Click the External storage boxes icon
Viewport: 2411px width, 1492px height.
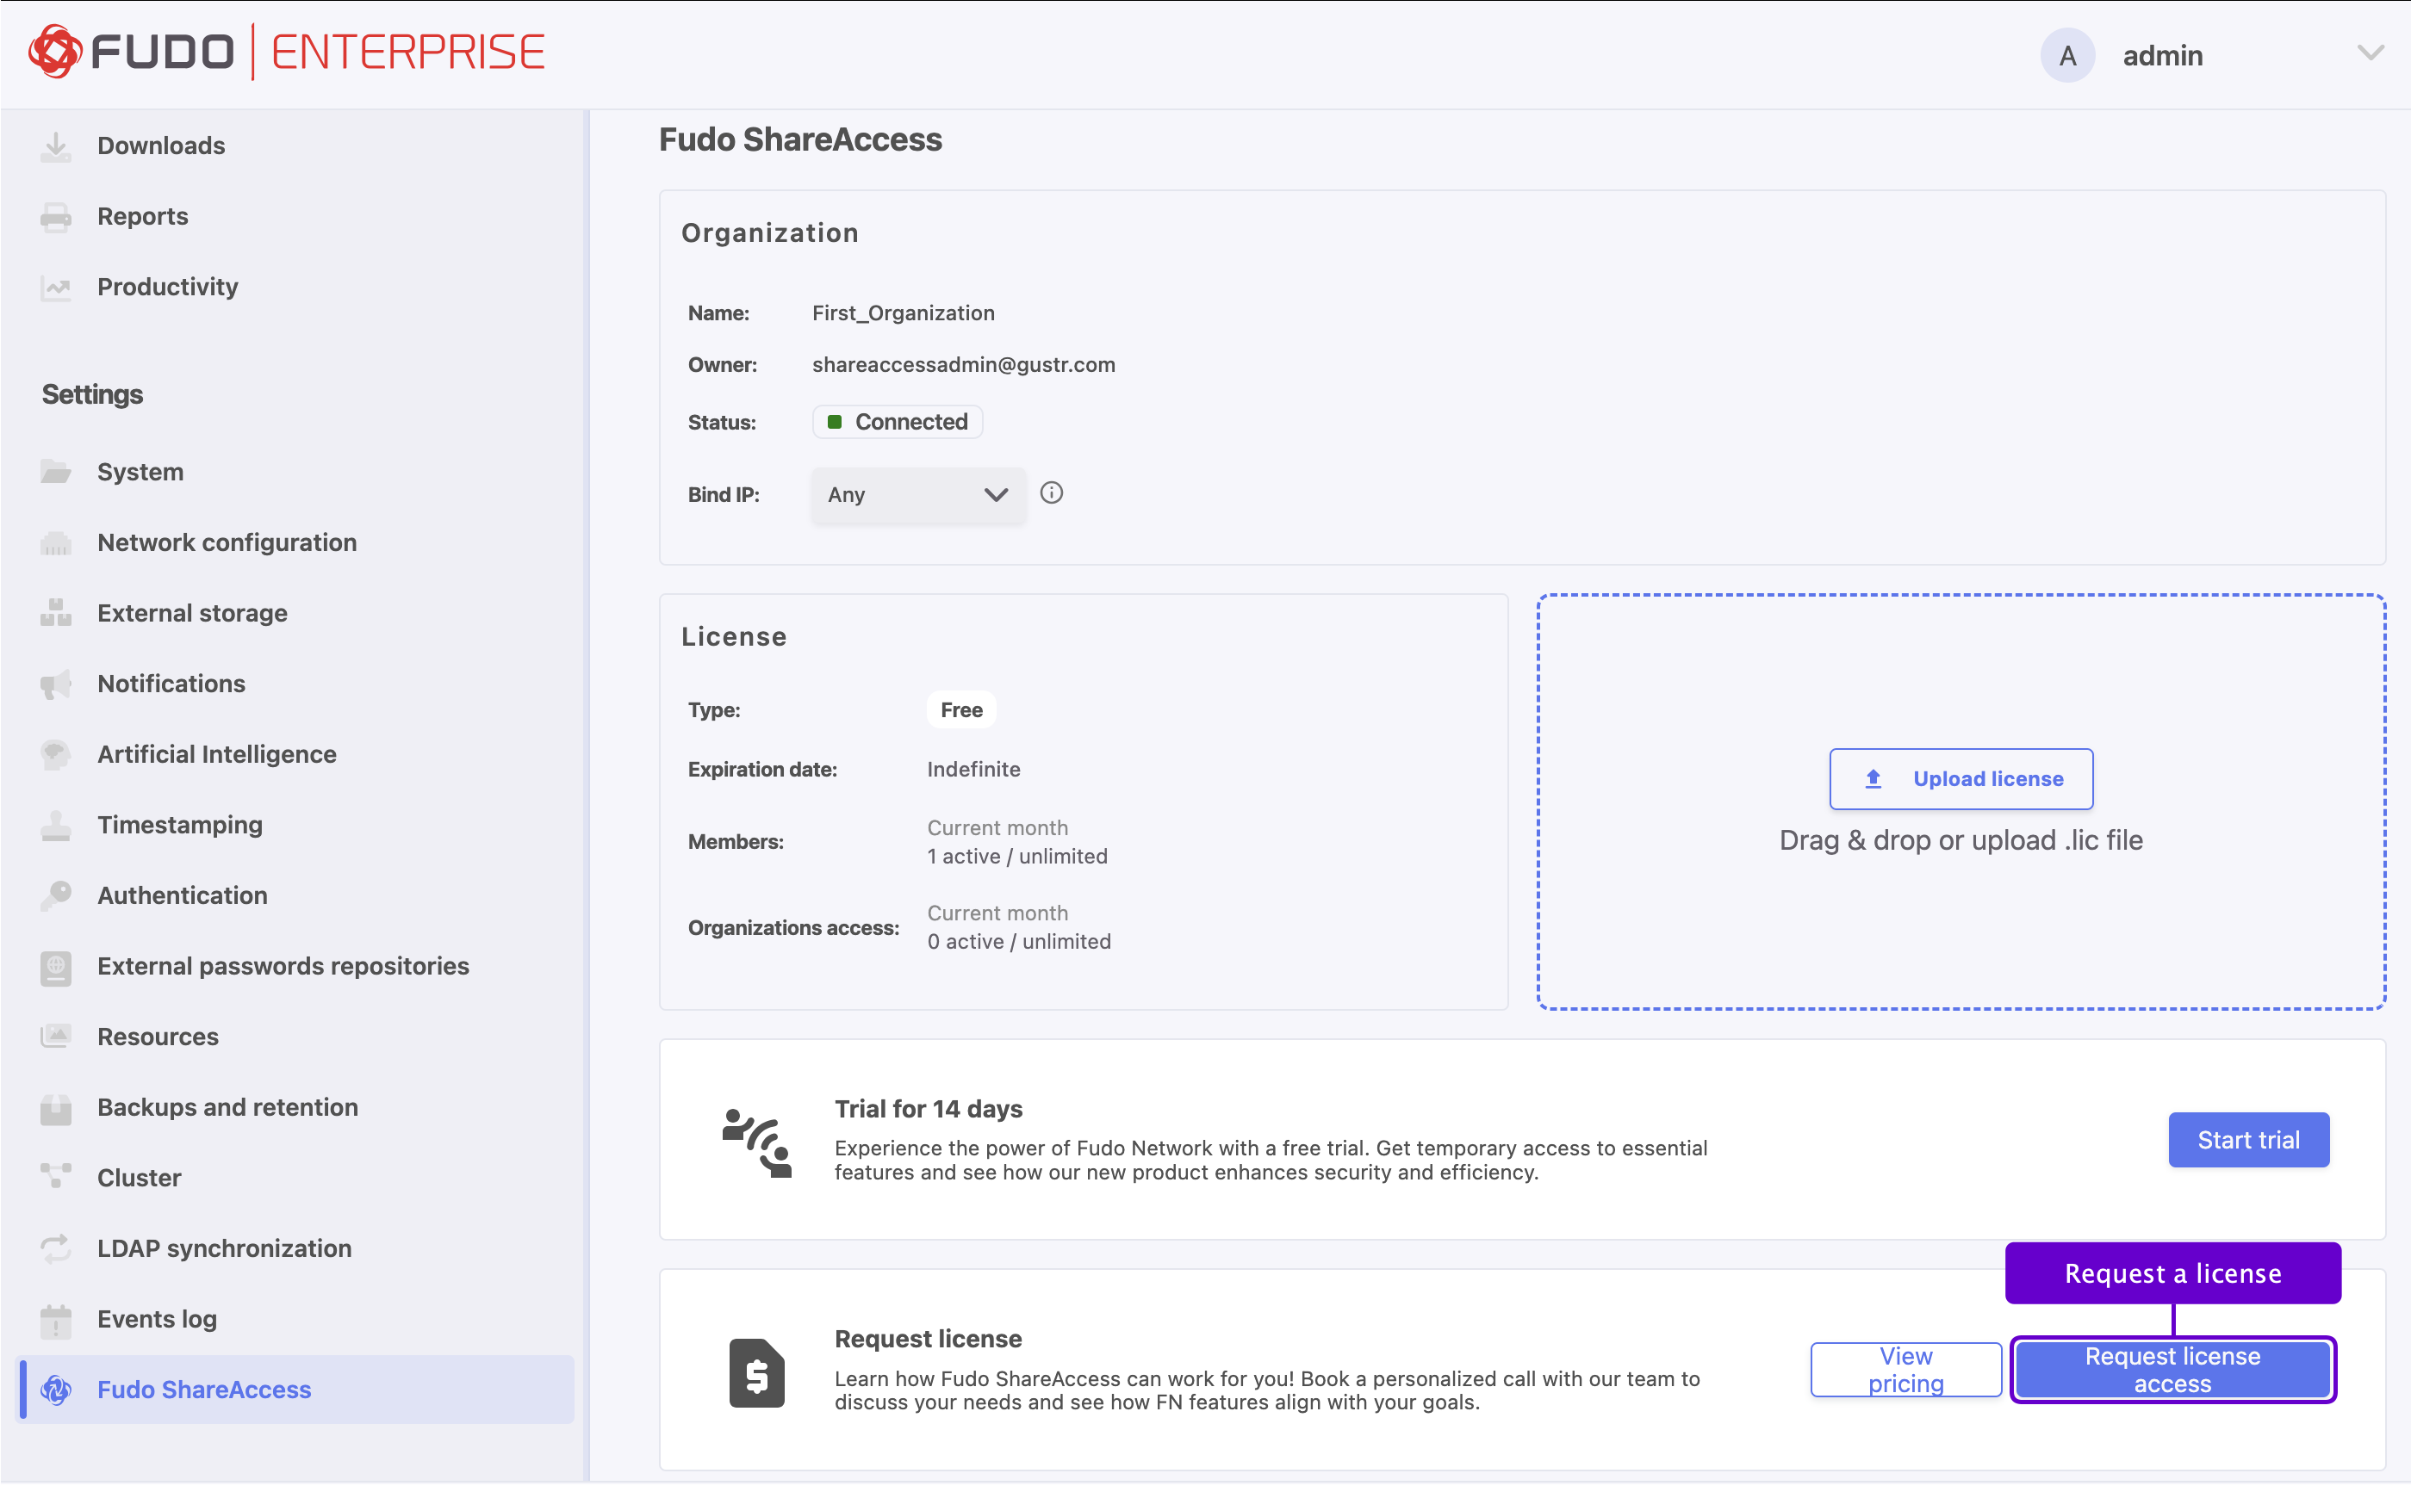coord(56,614)
